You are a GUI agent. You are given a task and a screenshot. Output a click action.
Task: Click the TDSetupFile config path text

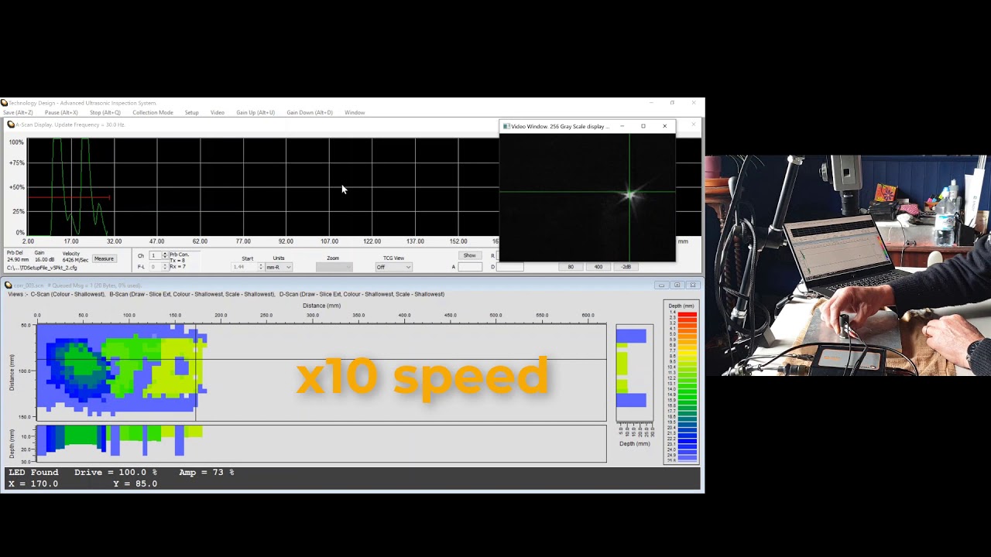[42, 268]
